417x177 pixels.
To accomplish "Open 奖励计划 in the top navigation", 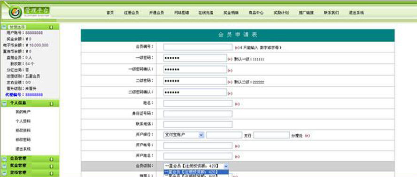I will [x=281, y=13].
